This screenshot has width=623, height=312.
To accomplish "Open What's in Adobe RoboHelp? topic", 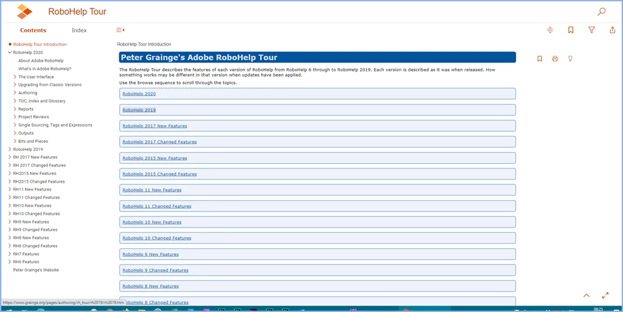I will point(45,69).
